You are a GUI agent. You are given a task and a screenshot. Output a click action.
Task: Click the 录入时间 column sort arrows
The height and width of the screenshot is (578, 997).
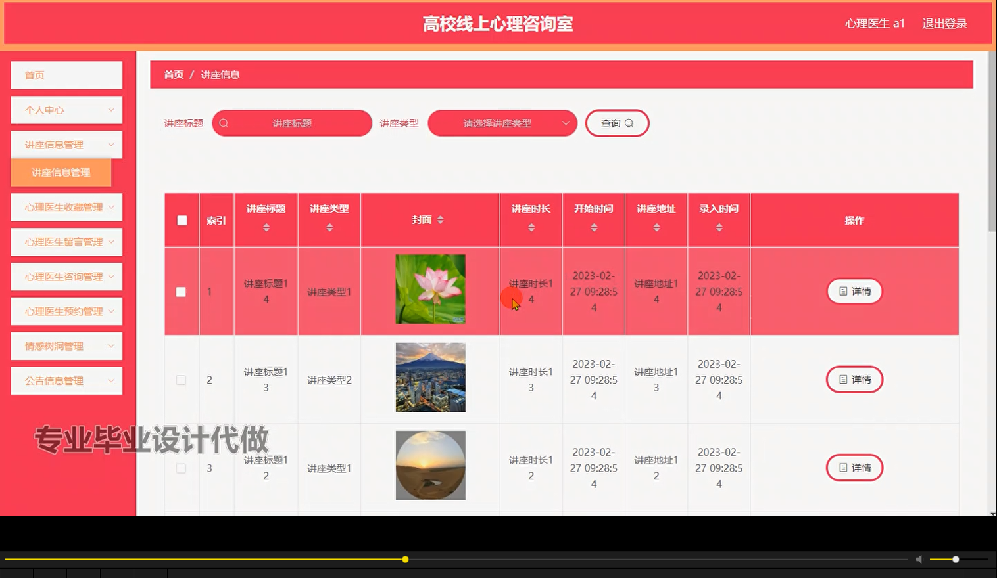[x=718, y=227]
